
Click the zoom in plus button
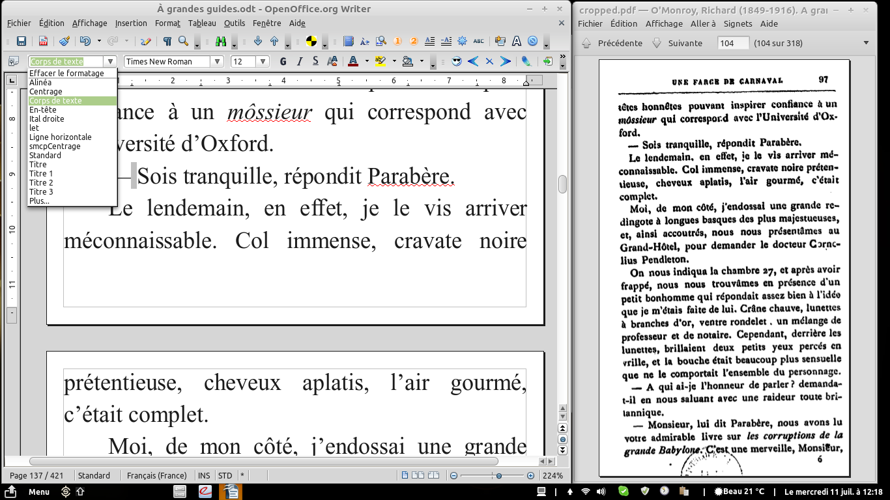click(530, 475)
